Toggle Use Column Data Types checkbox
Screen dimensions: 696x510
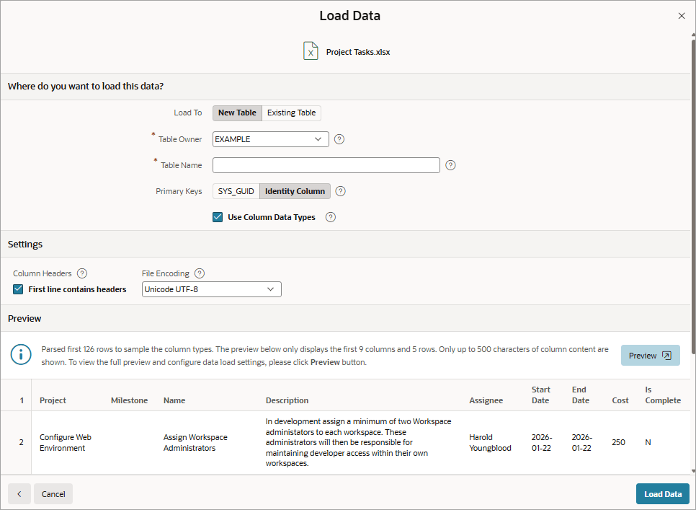coord(218,217)
